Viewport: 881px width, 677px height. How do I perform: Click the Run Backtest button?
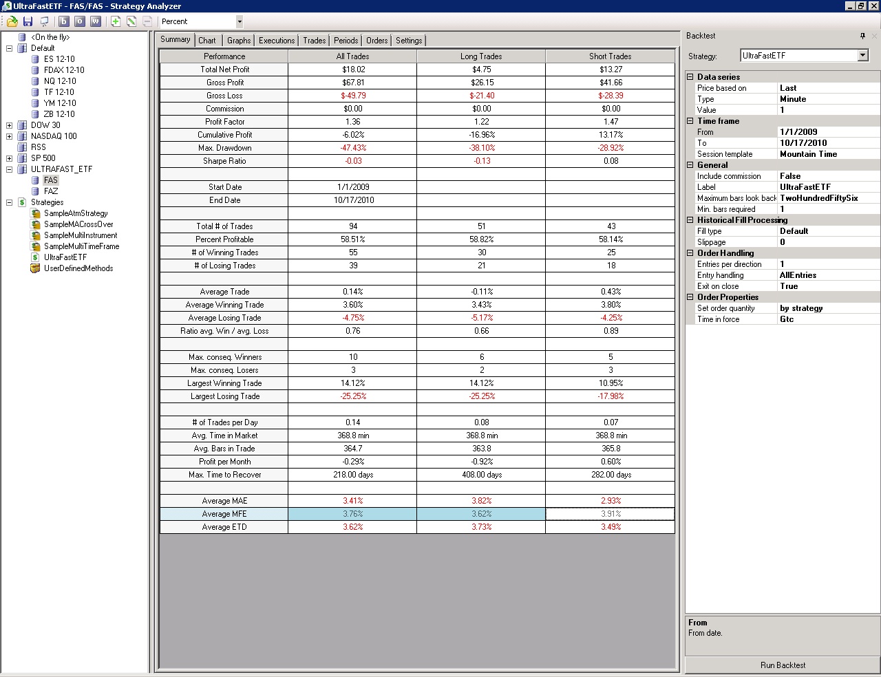coord(783,665)
